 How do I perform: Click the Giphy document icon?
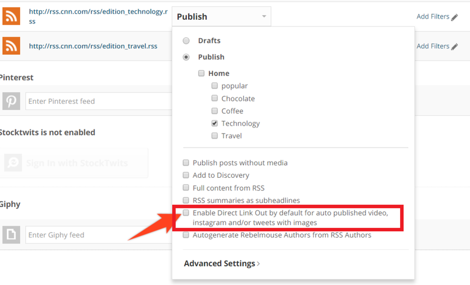(x=11, y=235)
